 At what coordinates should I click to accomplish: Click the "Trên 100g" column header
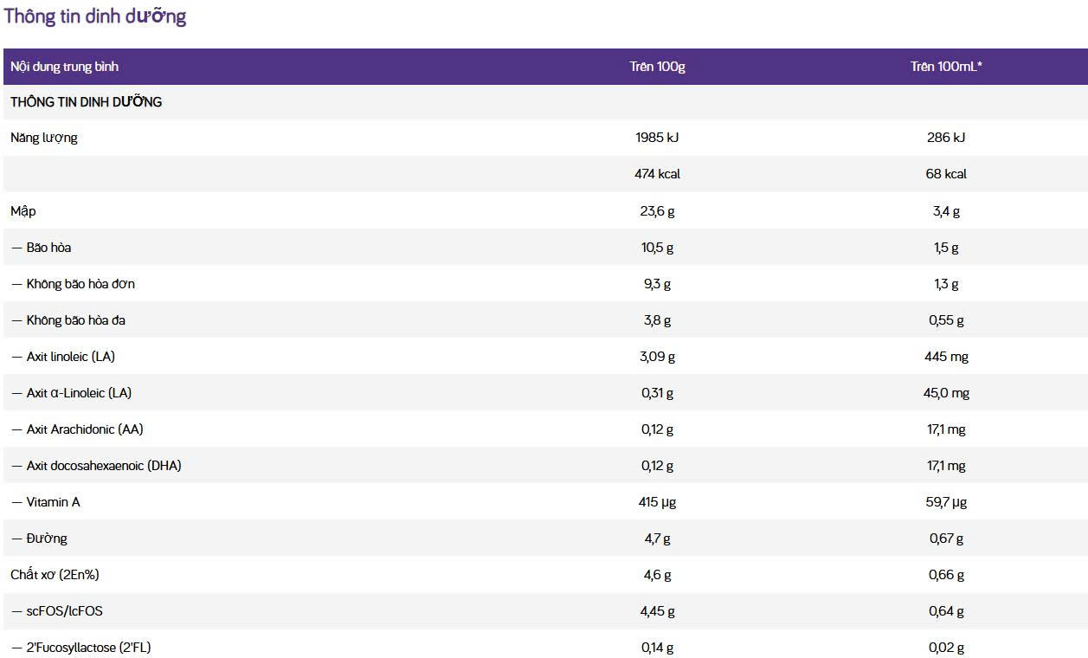pos(657,67)
